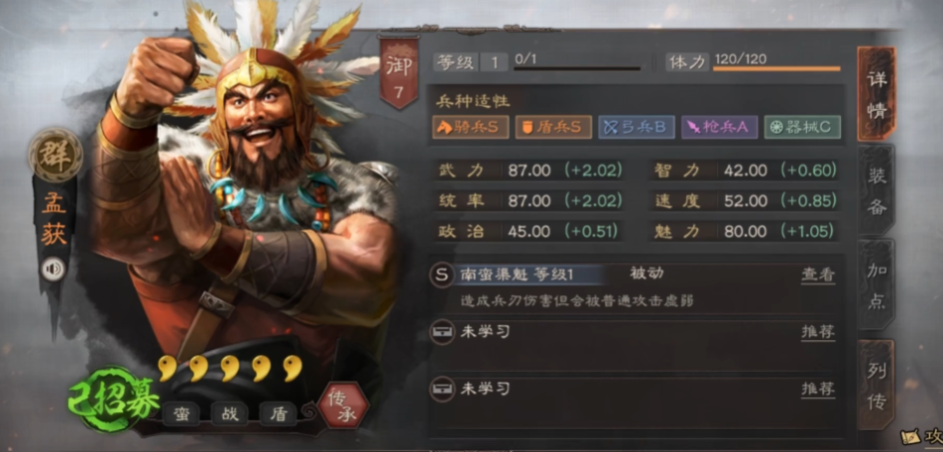Click 推荐 for the first unlearned skill
Image resolution: width=943 pixels, height=452 pixels.
coord(818,332)
